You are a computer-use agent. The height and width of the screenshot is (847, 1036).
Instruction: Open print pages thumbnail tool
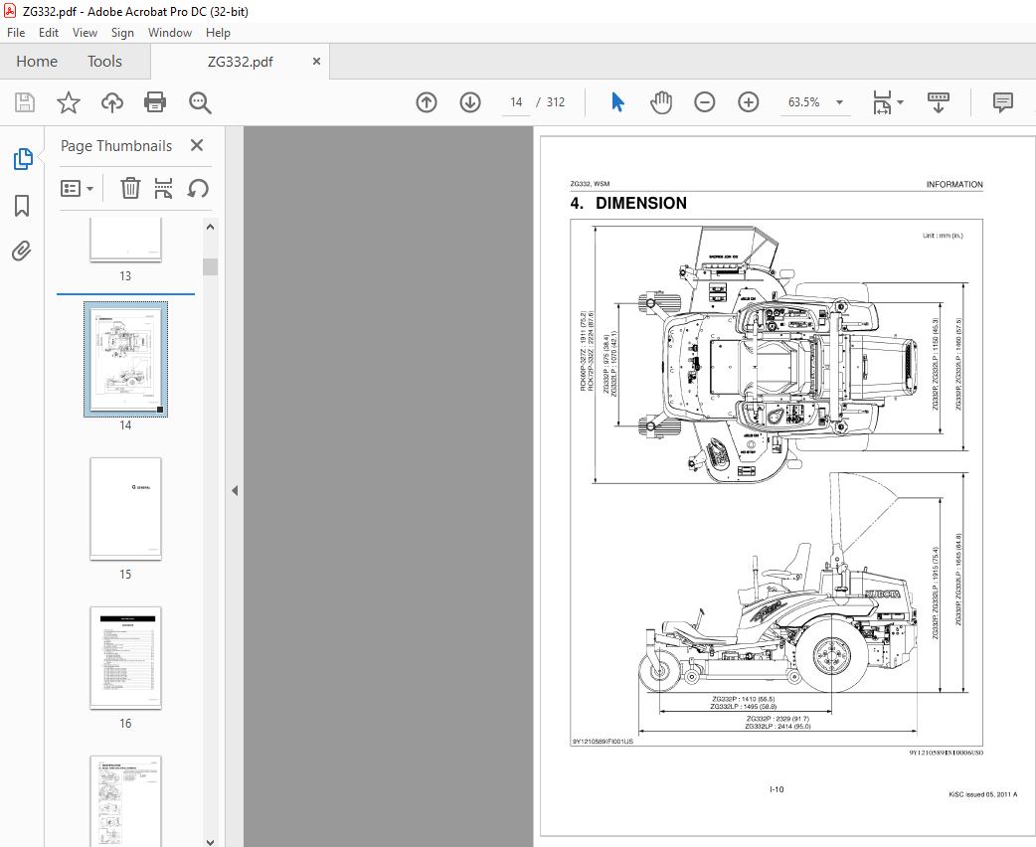click(163, 188)
